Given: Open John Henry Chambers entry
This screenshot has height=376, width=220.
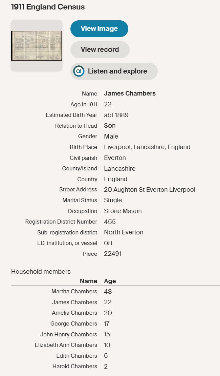Looking at the screenshot, I should coord(69,334).
